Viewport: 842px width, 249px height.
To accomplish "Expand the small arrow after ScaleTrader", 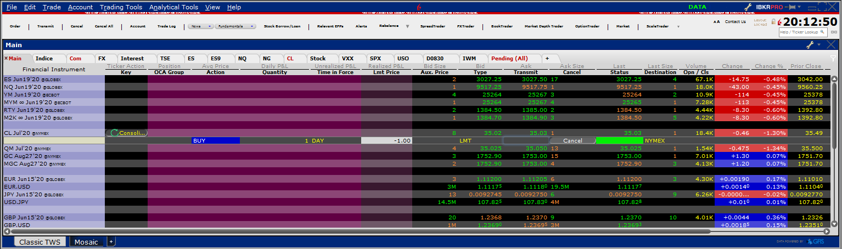I will point(678,26).
